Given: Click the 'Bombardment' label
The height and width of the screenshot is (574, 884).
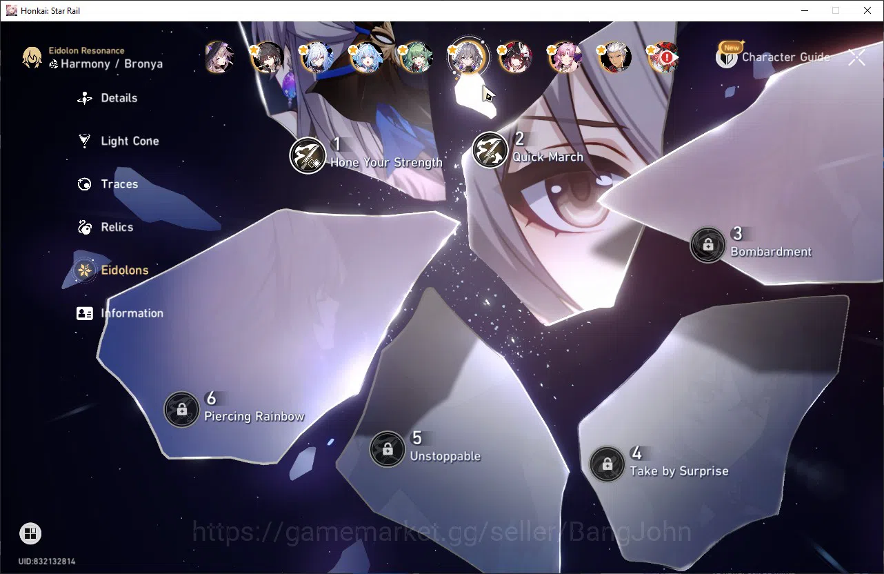Looking at the screenshot, I should pyautogui.click(x=771, y=252).
